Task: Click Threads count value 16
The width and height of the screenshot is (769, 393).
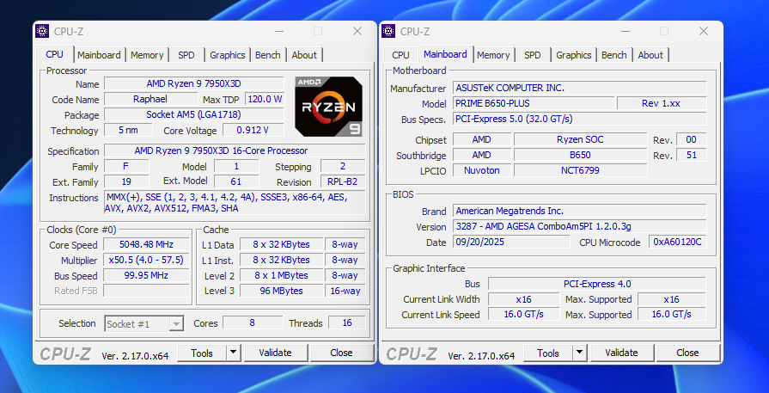Action: click(347, 322)
